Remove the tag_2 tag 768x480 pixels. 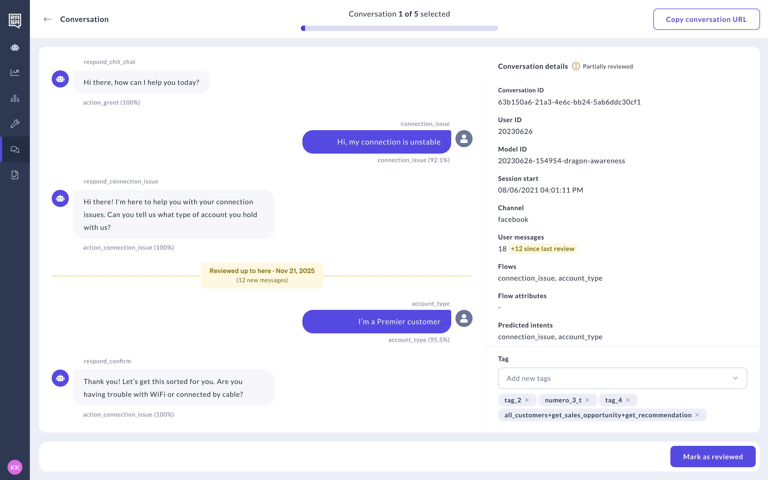(x=527, y=400)
